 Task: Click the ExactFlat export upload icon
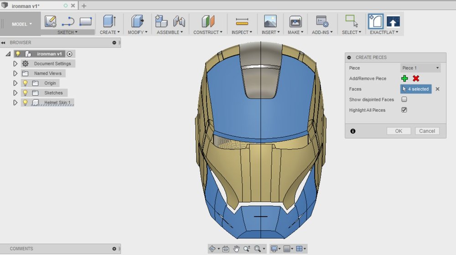tap(393, 21)
